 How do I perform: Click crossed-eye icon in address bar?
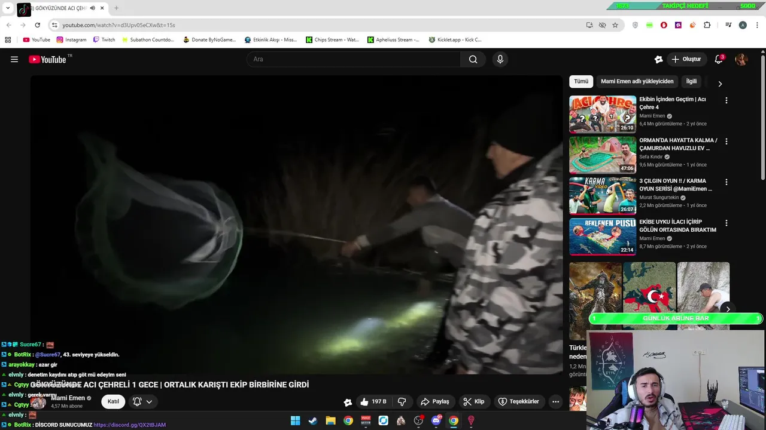point(603,25)
